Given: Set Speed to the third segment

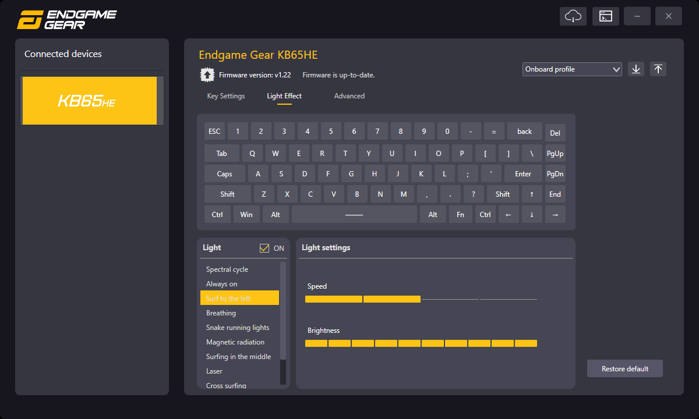Looking at the screenshot, I should [x=450, y=299].
